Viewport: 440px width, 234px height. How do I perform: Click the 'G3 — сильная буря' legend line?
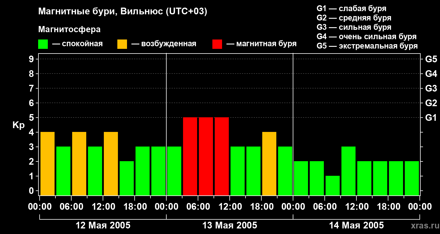(x=354, y=27)
